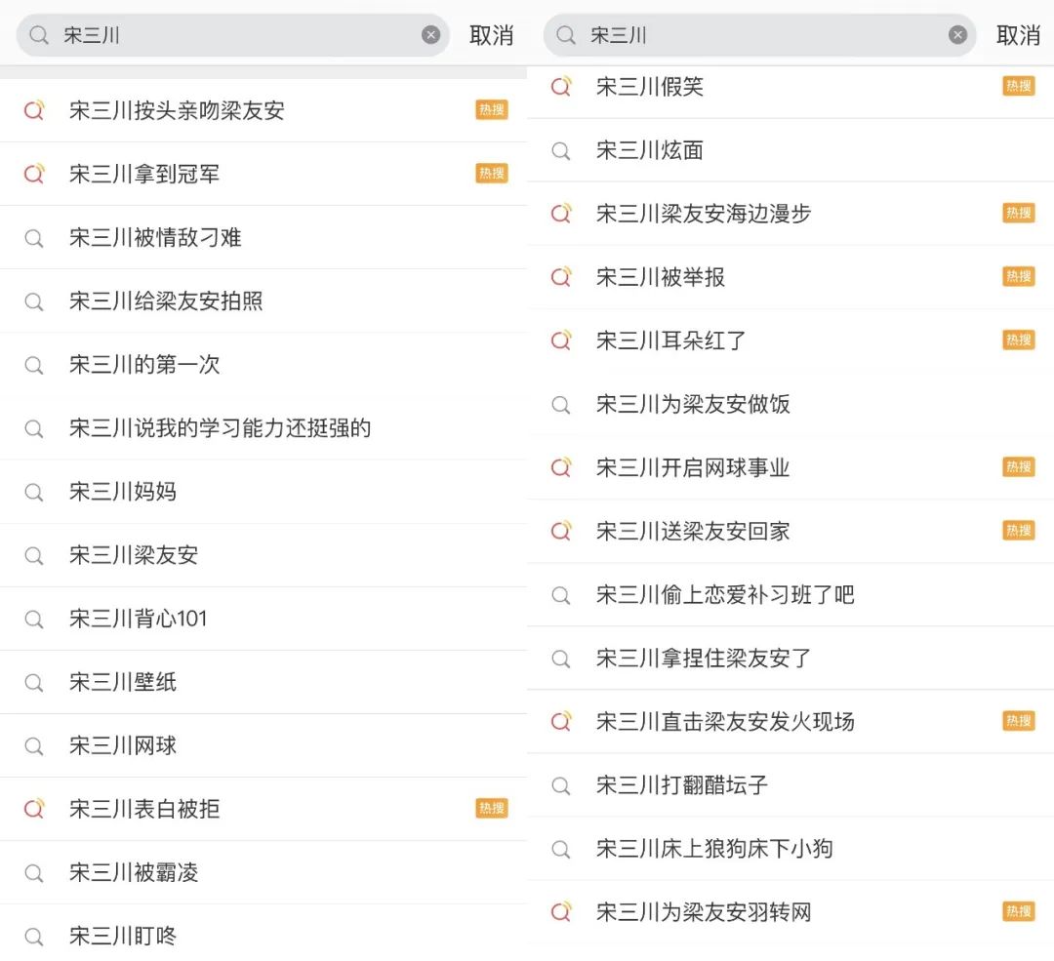This screenshot has width=1054, height=961.
Task: Click the 热搜 badge on 宋三川被举报
Action: 1018,276
